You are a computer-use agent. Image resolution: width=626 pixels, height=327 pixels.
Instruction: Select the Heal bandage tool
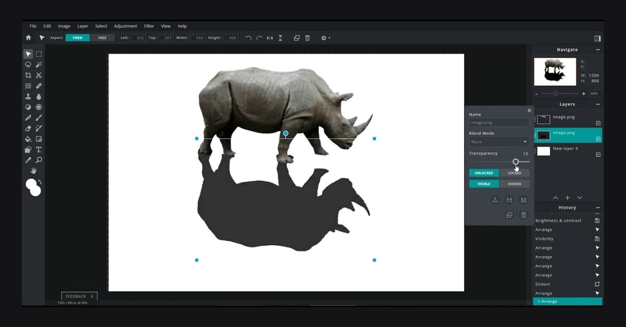39,86
